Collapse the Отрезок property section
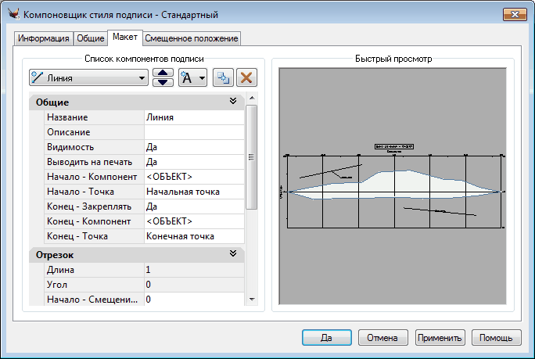The width and height of the screenshot is (535, 359). [x=232, y=254]
